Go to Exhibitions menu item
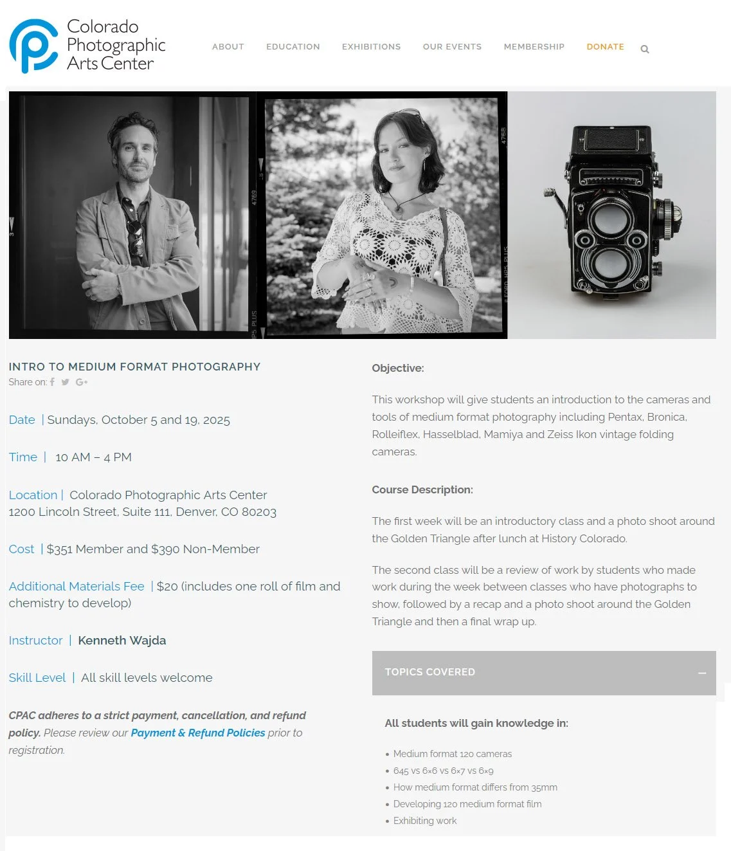 [372, 47]
